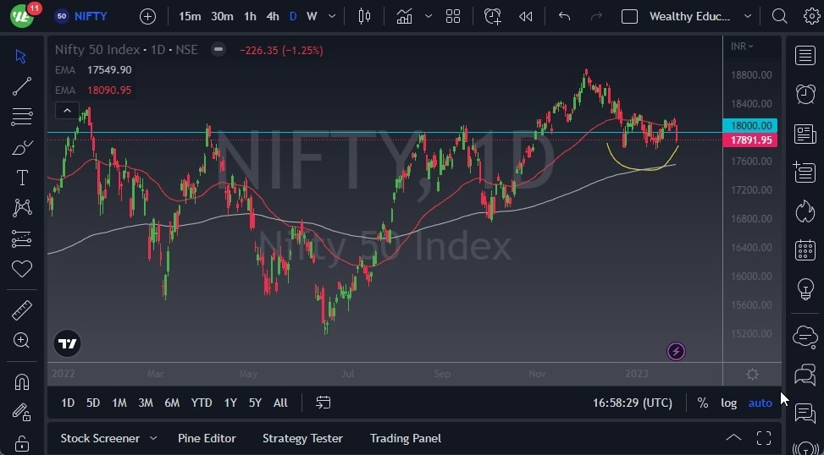Select the weekly W timeframe

pos(312,17)
